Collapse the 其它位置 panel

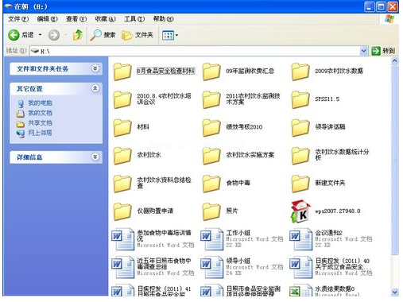click(x=95, y=88)
